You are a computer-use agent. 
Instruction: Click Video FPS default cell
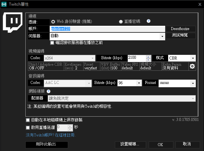tap(131, 66)
